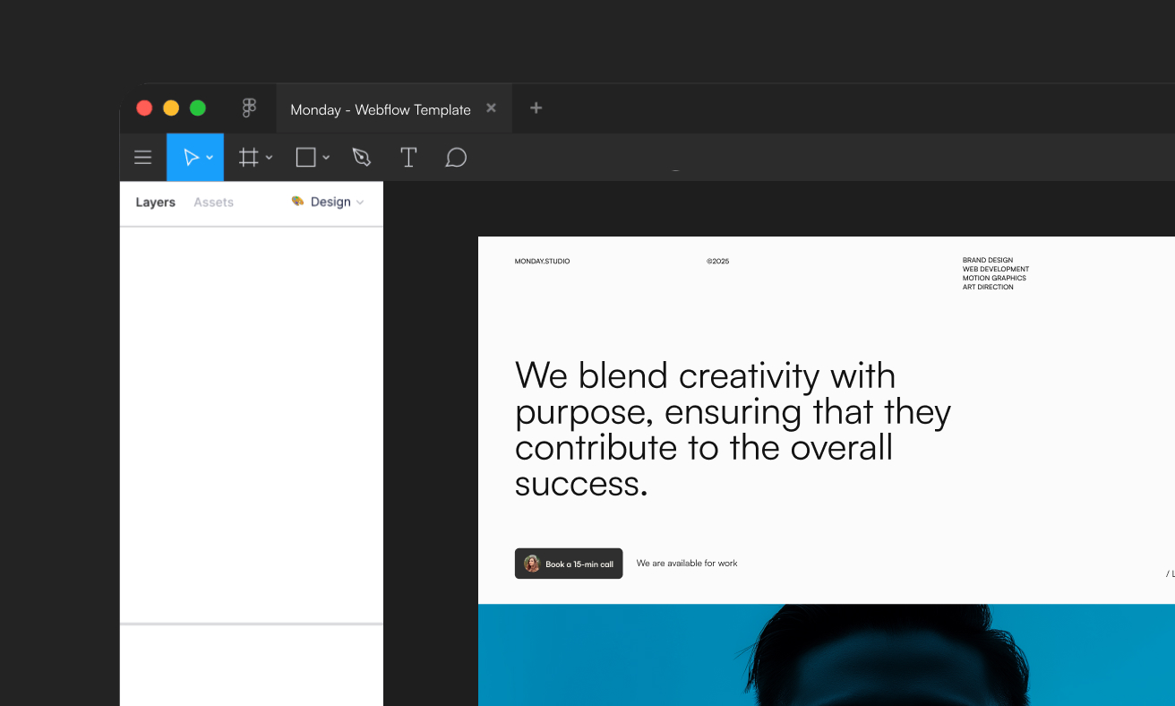Select the Frame tool

[x=248, y=158]
